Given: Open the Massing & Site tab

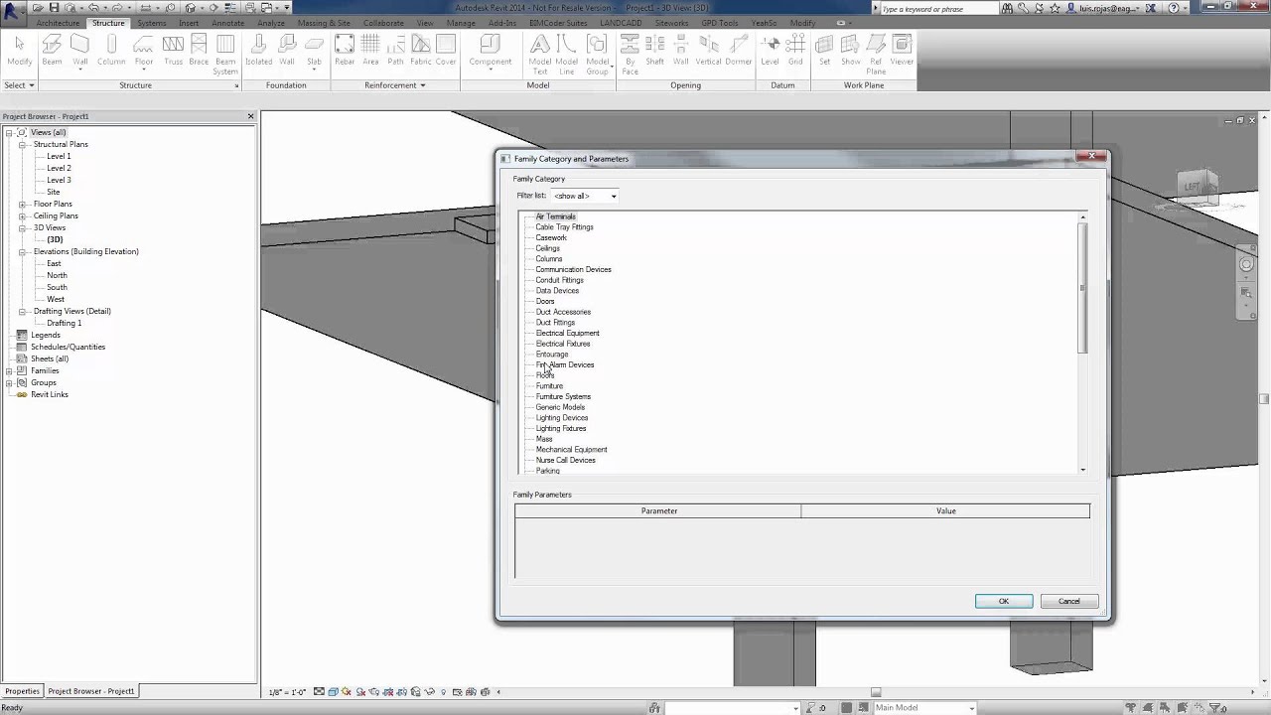Looking at the screenshot, I should (x=324, y=23).
